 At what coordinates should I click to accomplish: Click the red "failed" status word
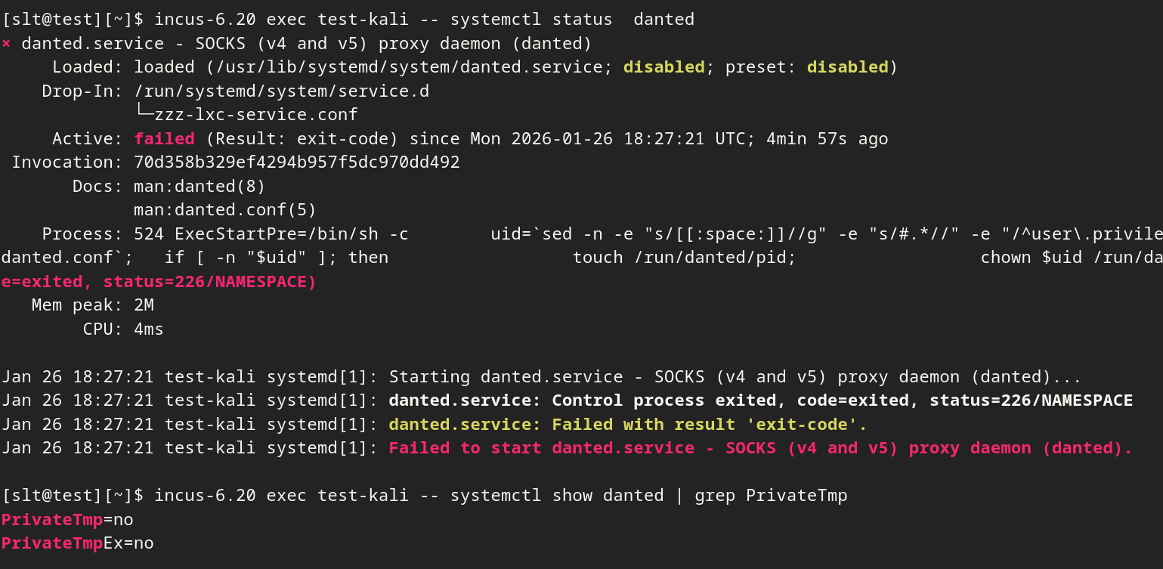pos(164,139)
